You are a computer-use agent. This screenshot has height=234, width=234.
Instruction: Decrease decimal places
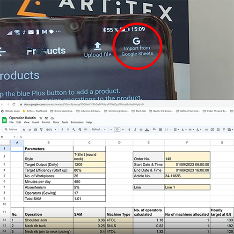(x=74, y=129)
